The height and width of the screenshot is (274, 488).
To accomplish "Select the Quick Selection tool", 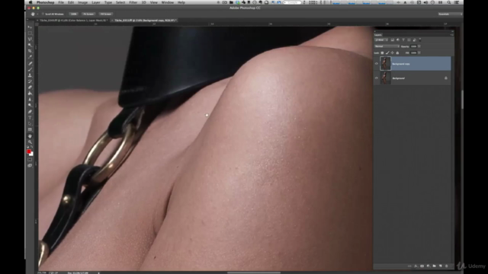I will tap(30, 46).
